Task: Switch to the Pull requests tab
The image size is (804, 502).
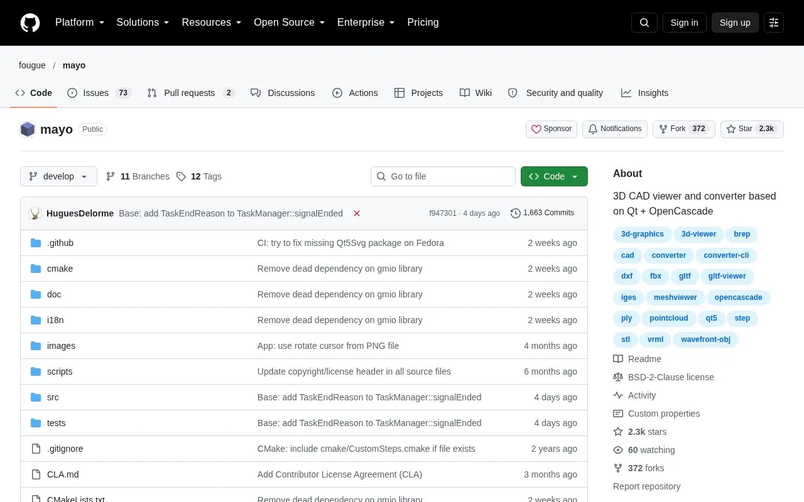Action: (190, 93)
